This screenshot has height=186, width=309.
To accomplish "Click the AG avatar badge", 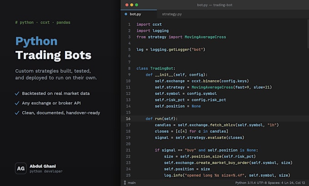I will tap(21, 168).
